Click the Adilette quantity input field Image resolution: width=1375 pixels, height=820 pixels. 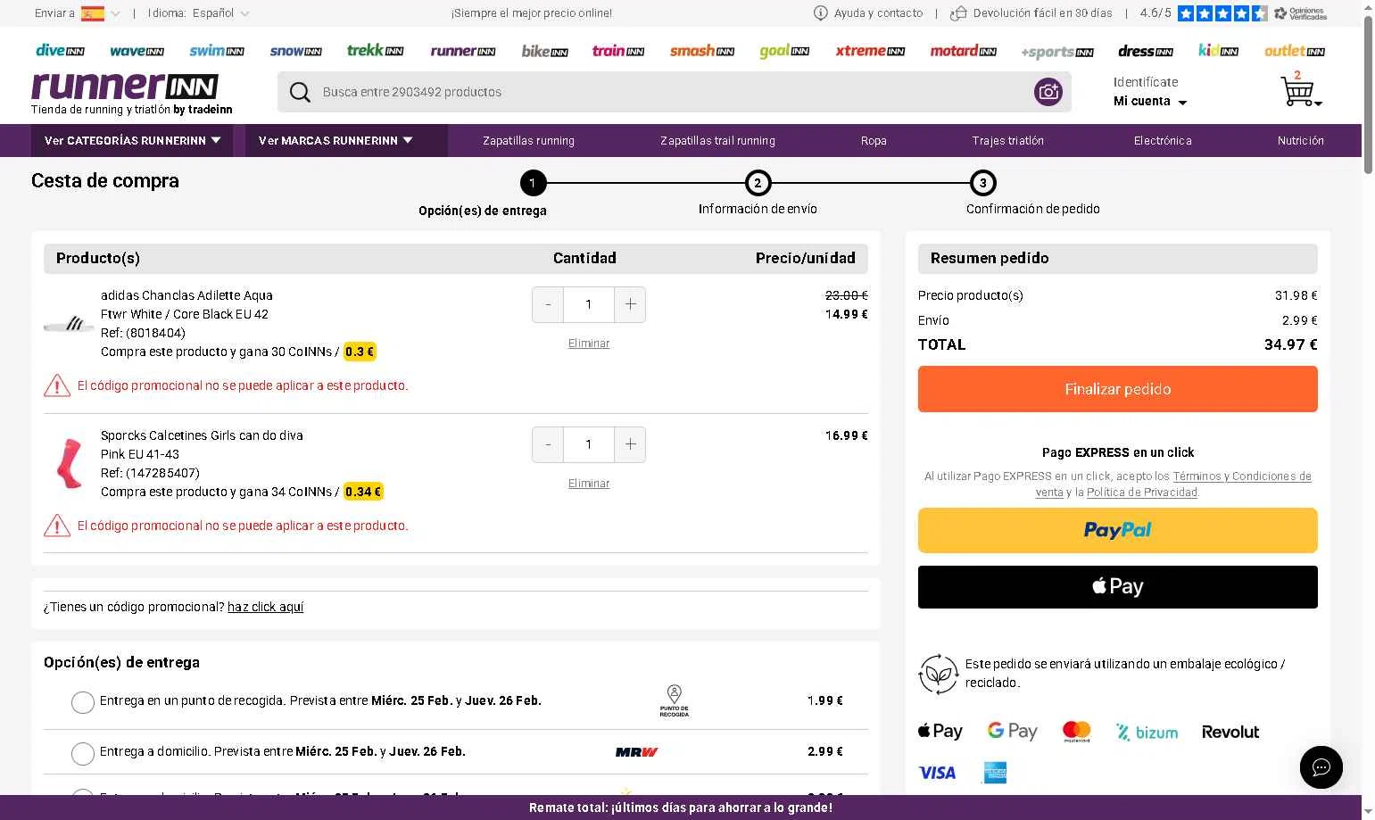click(589, 304)
